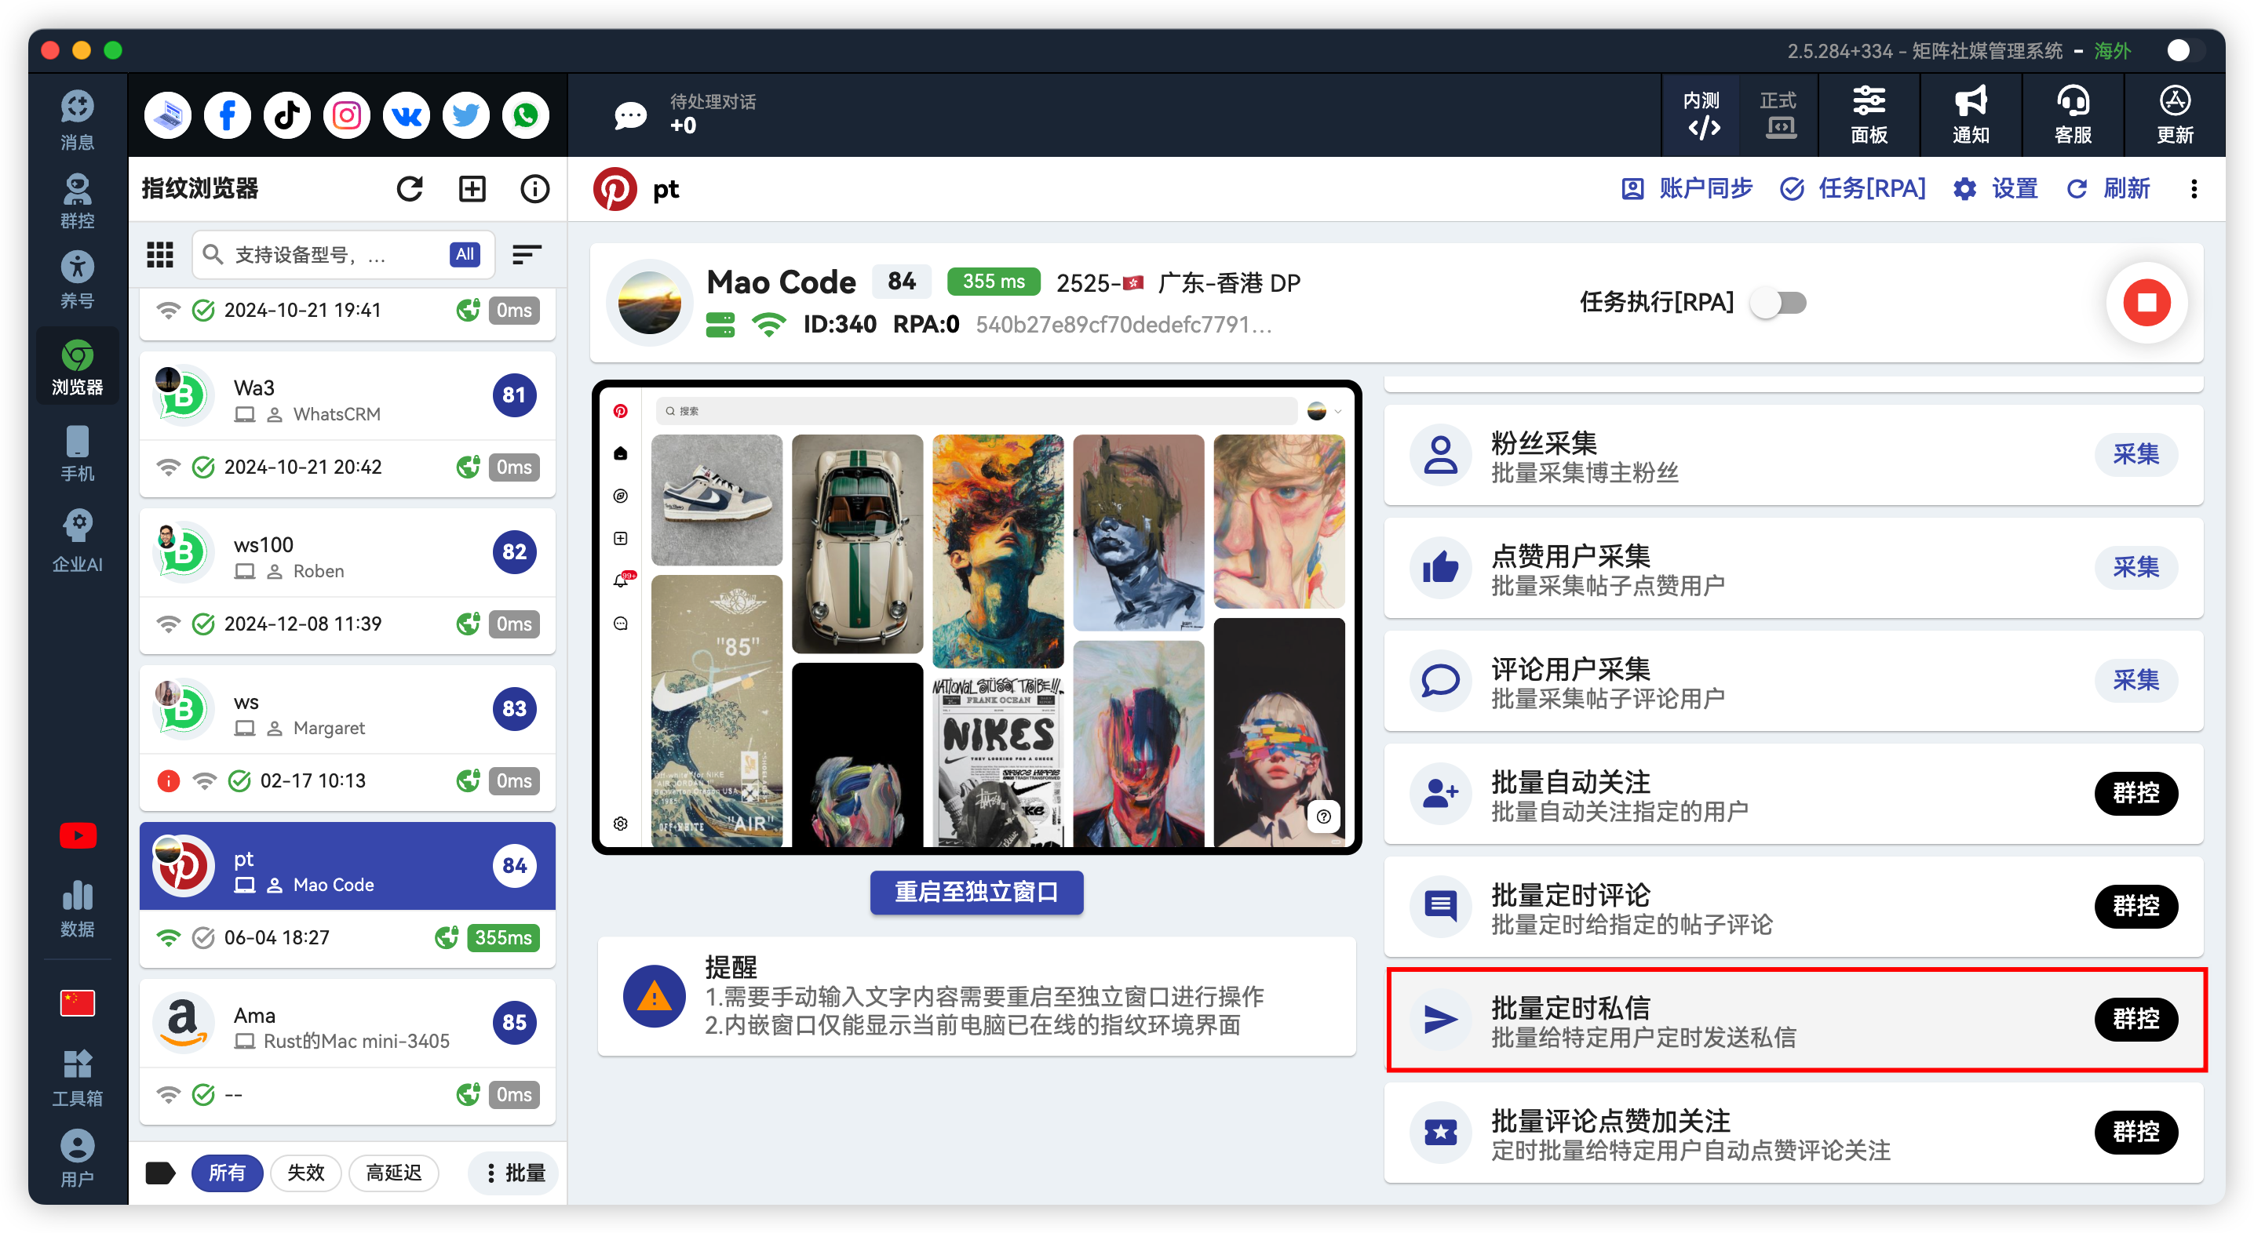
Task: Click the red stop button
Action: [x=2146, y=303]
